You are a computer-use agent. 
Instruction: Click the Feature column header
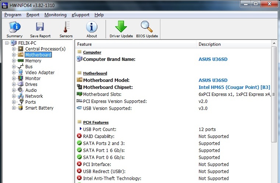[x=136, y=44]
